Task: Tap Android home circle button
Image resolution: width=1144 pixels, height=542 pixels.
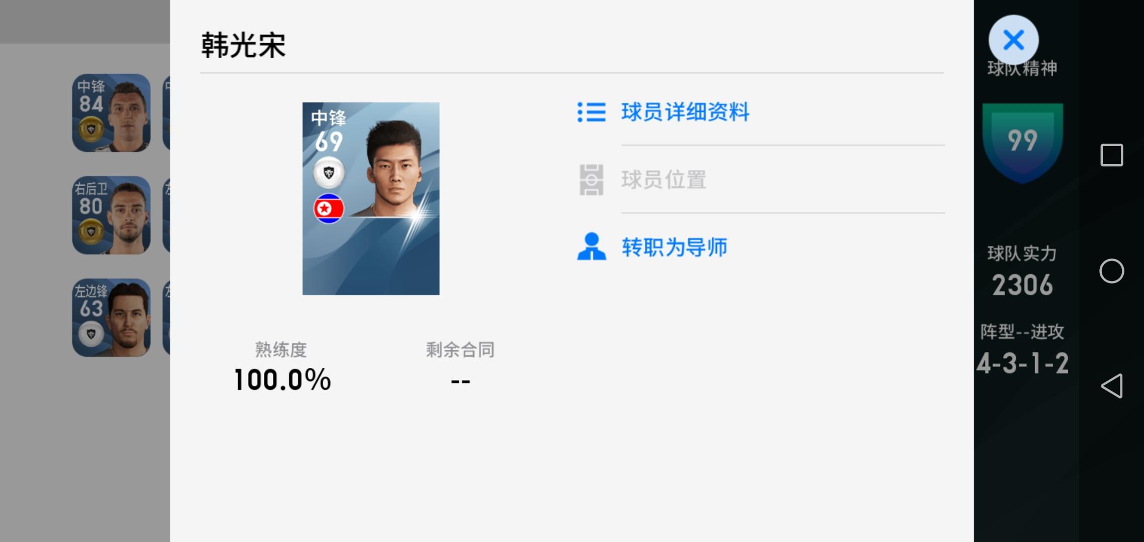Action: [x=1111, y=272]
